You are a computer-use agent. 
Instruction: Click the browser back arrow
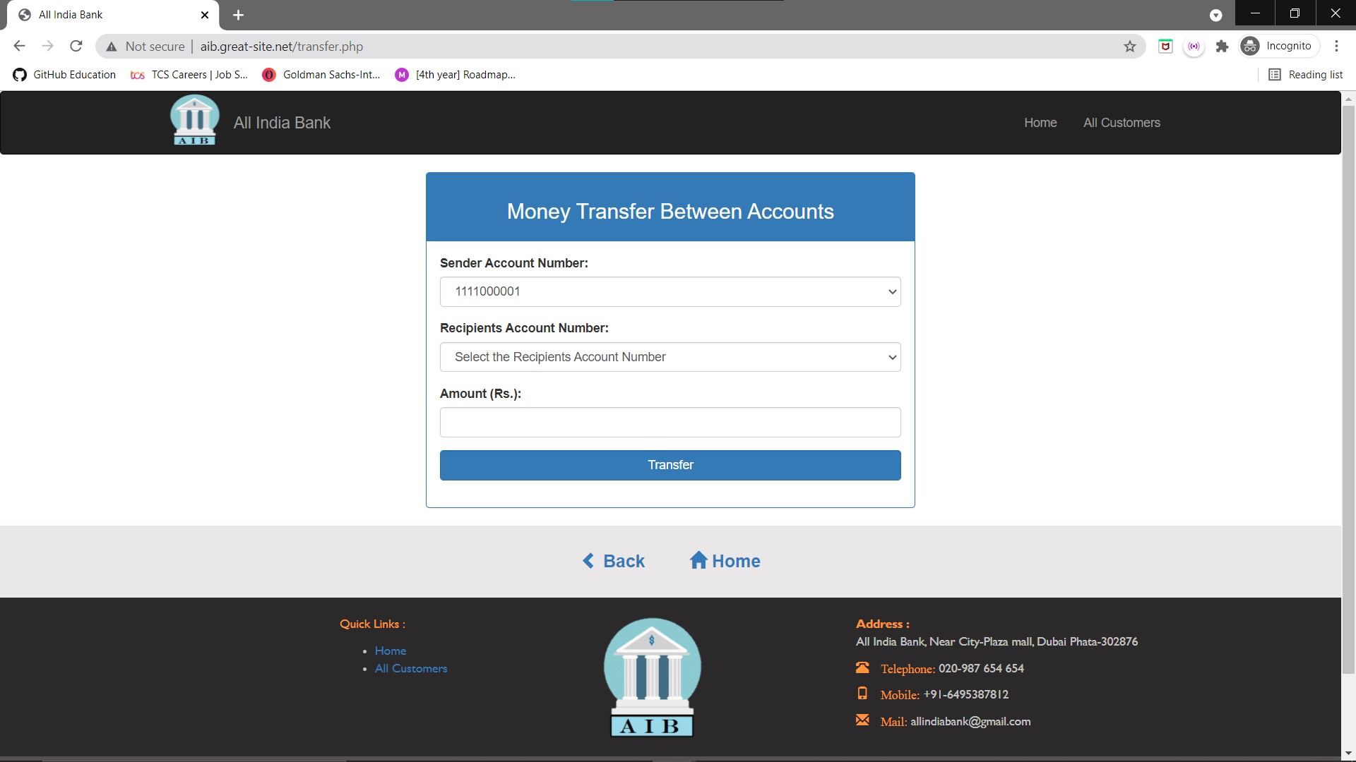point(19,46)
